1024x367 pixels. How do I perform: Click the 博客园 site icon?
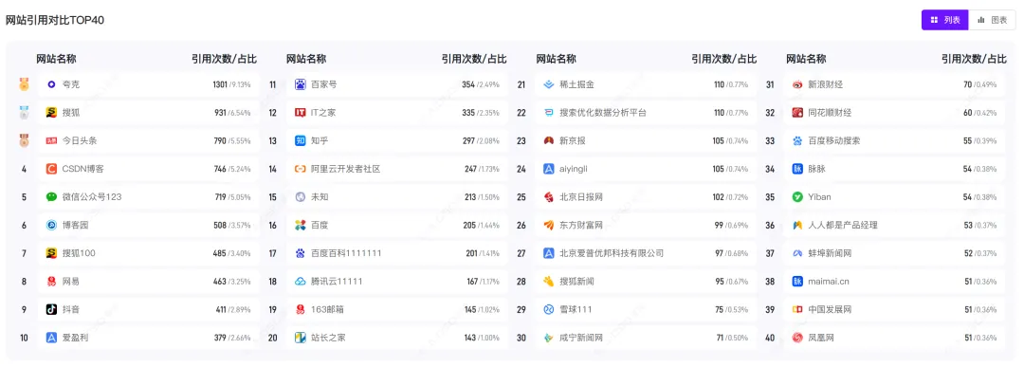[x=51, y=226]
